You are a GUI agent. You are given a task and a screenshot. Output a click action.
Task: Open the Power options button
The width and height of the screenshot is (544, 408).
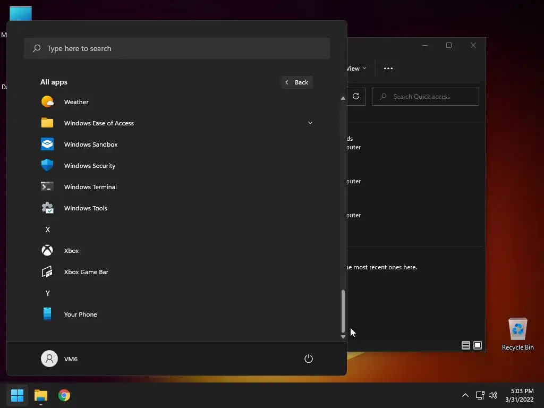point(309,359)
